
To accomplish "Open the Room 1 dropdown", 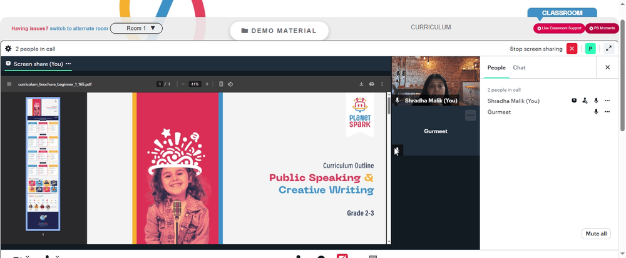I will 136,28.
